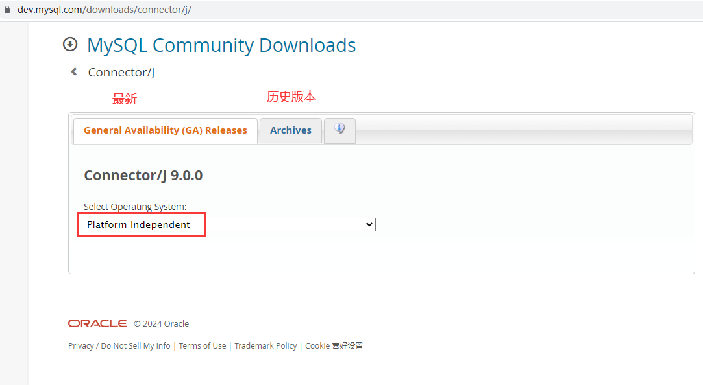Switch to the Archives tab
703x385 pixels.
click(x=291, y=130)
